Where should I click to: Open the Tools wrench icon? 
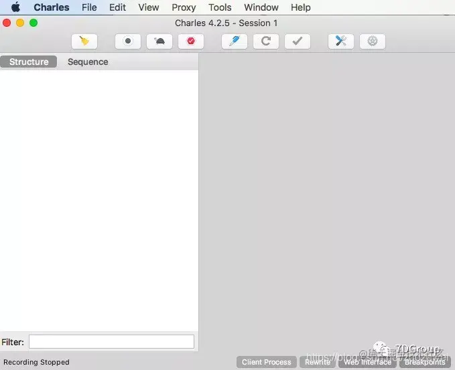pos(341,41)
